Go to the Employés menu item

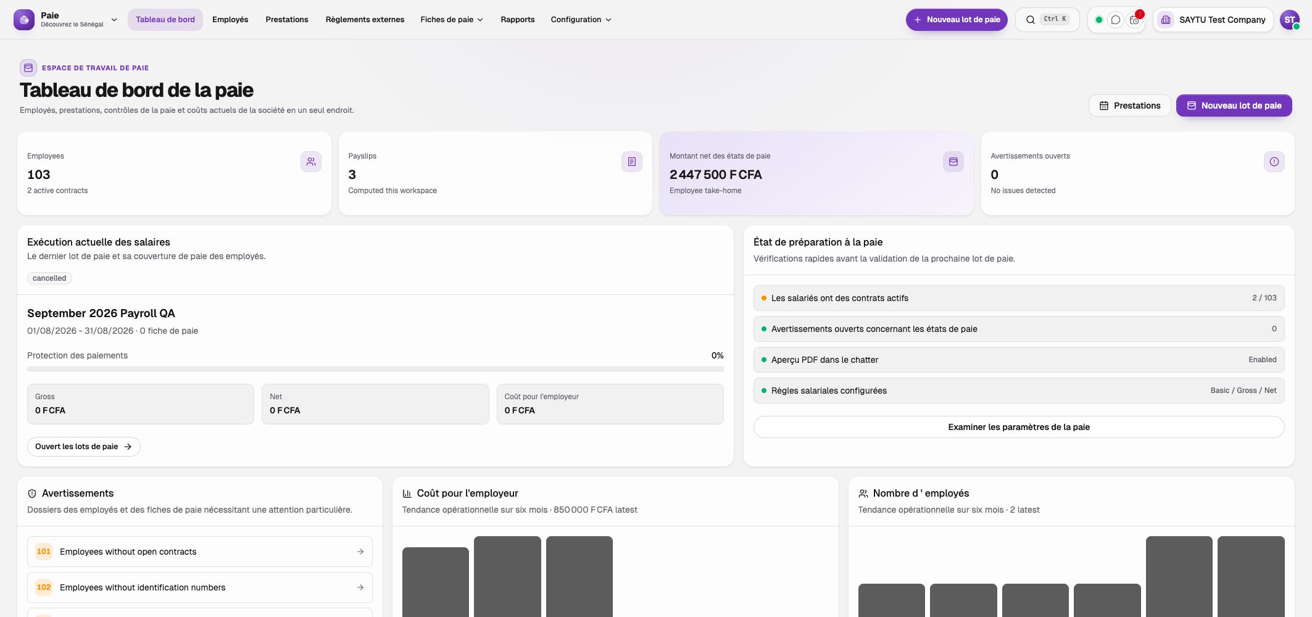click(x=230, y=20)
